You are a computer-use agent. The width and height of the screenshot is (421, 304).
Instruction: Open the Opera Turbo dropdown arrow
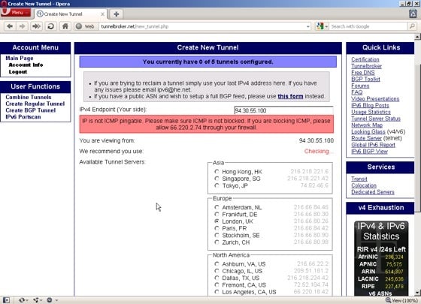tap(56, 300)
